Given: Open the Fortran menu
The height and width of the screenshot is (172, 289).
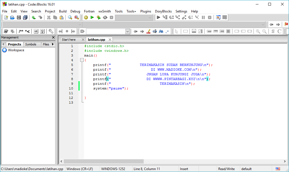Looking at the screenshot, I should (89, 11).
